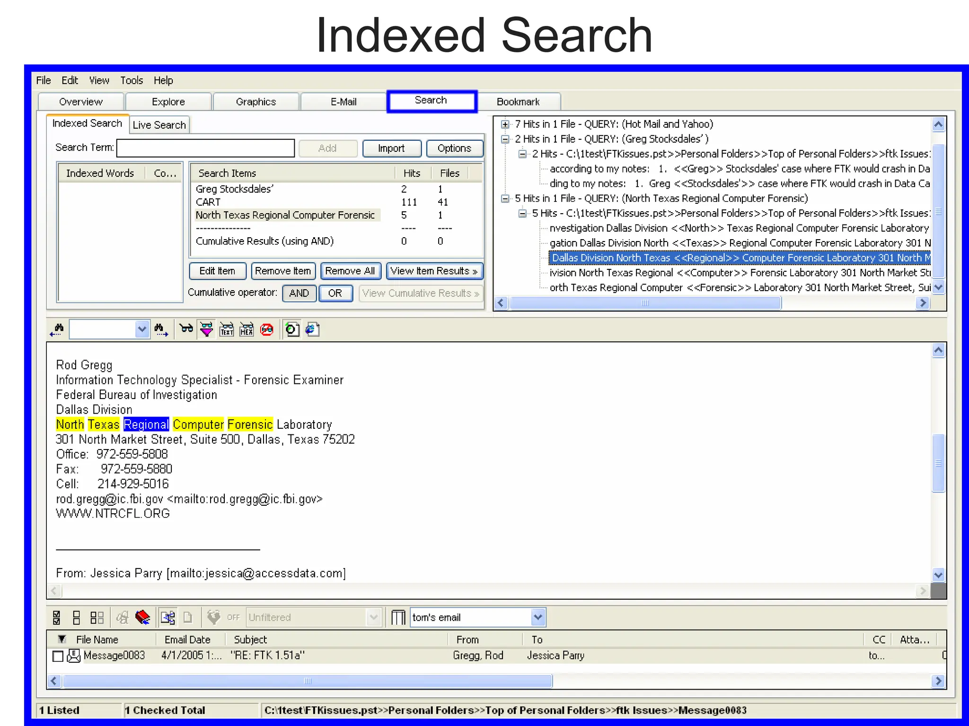The width and height of the screenshot is (969, 726).
Task: Click the Options button
Action: pos(454,148)
